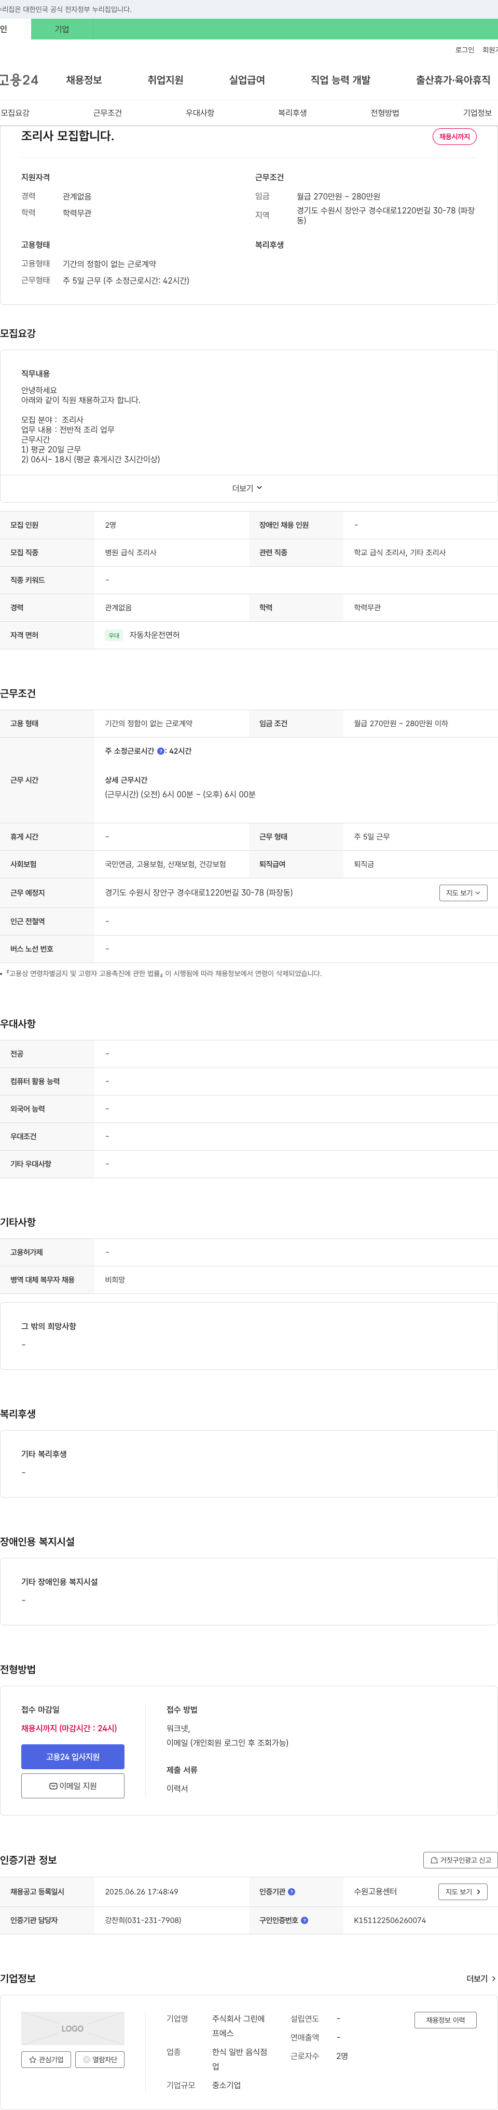Click the company name 주식회사 그린에프에스
The height and width of the screenshot is (2110, 498).
pyautogui.click(x=239, y=2026)
